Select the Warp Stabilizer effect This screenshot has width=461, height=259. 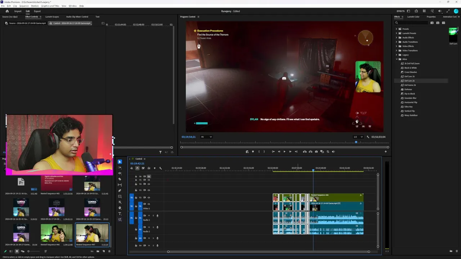point(411,115)
